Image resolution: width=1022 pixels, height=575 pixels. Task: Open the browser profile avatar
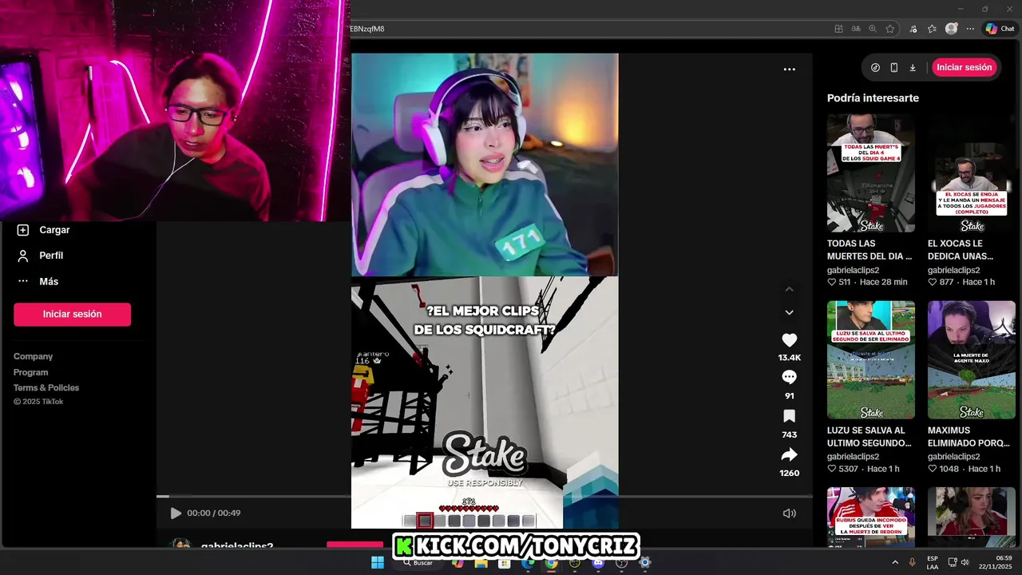point(951,29)
